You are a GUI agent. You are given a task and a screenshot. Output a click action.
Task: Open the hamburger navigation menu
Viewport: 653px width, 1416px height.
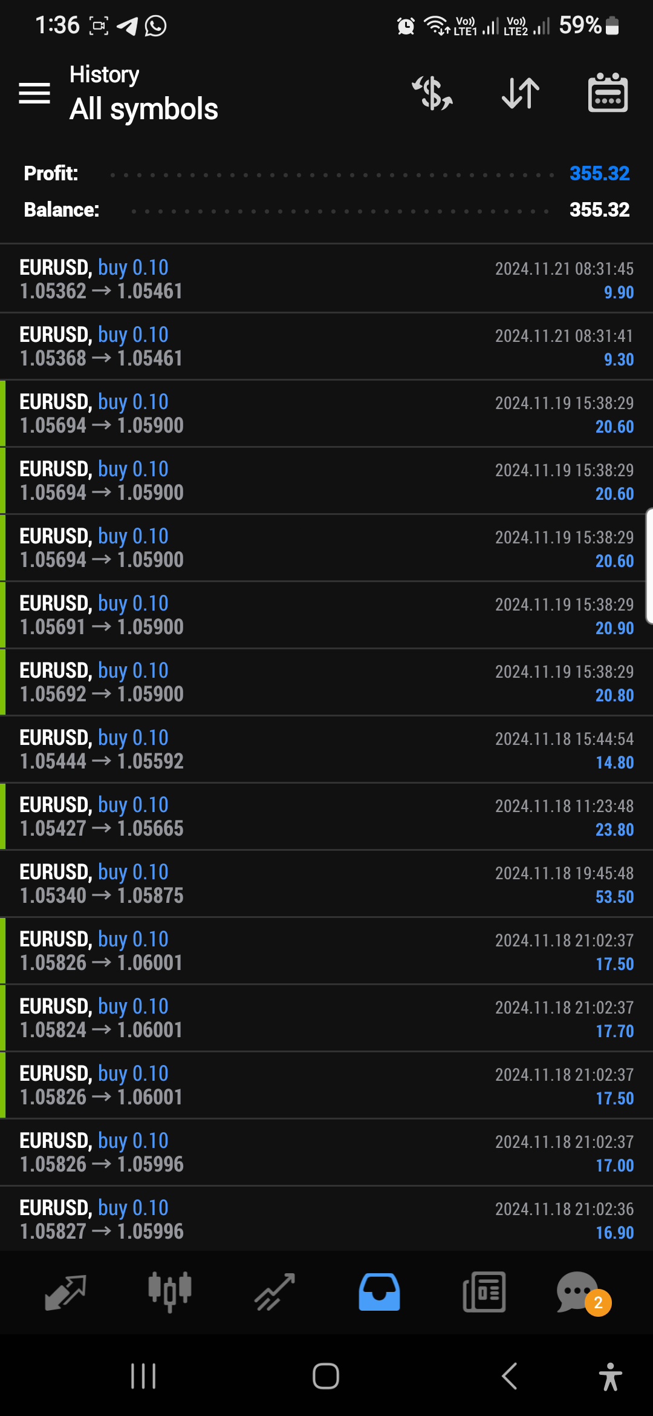point(34,93)
